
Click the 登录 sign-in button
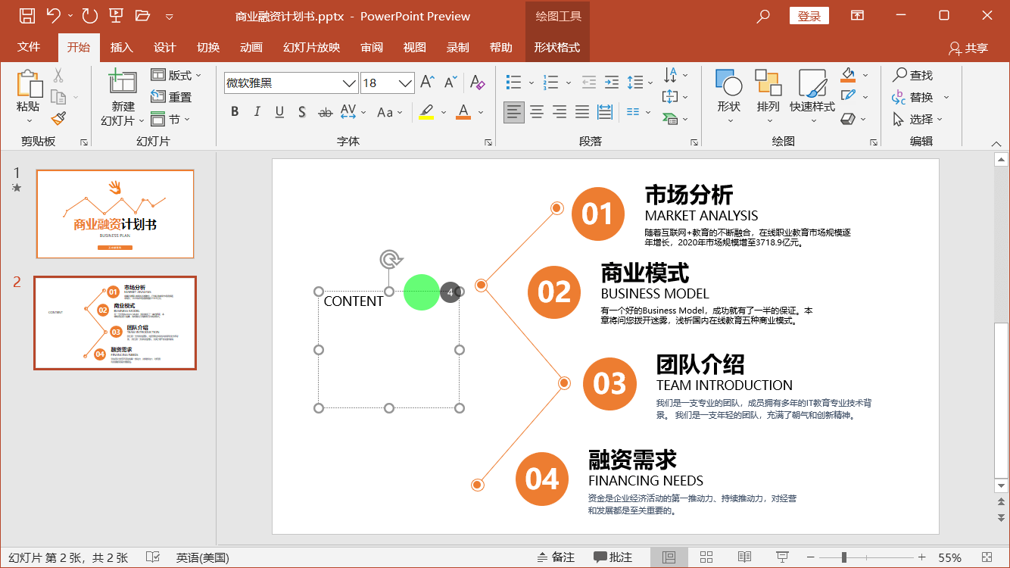(x=809, y=16)
